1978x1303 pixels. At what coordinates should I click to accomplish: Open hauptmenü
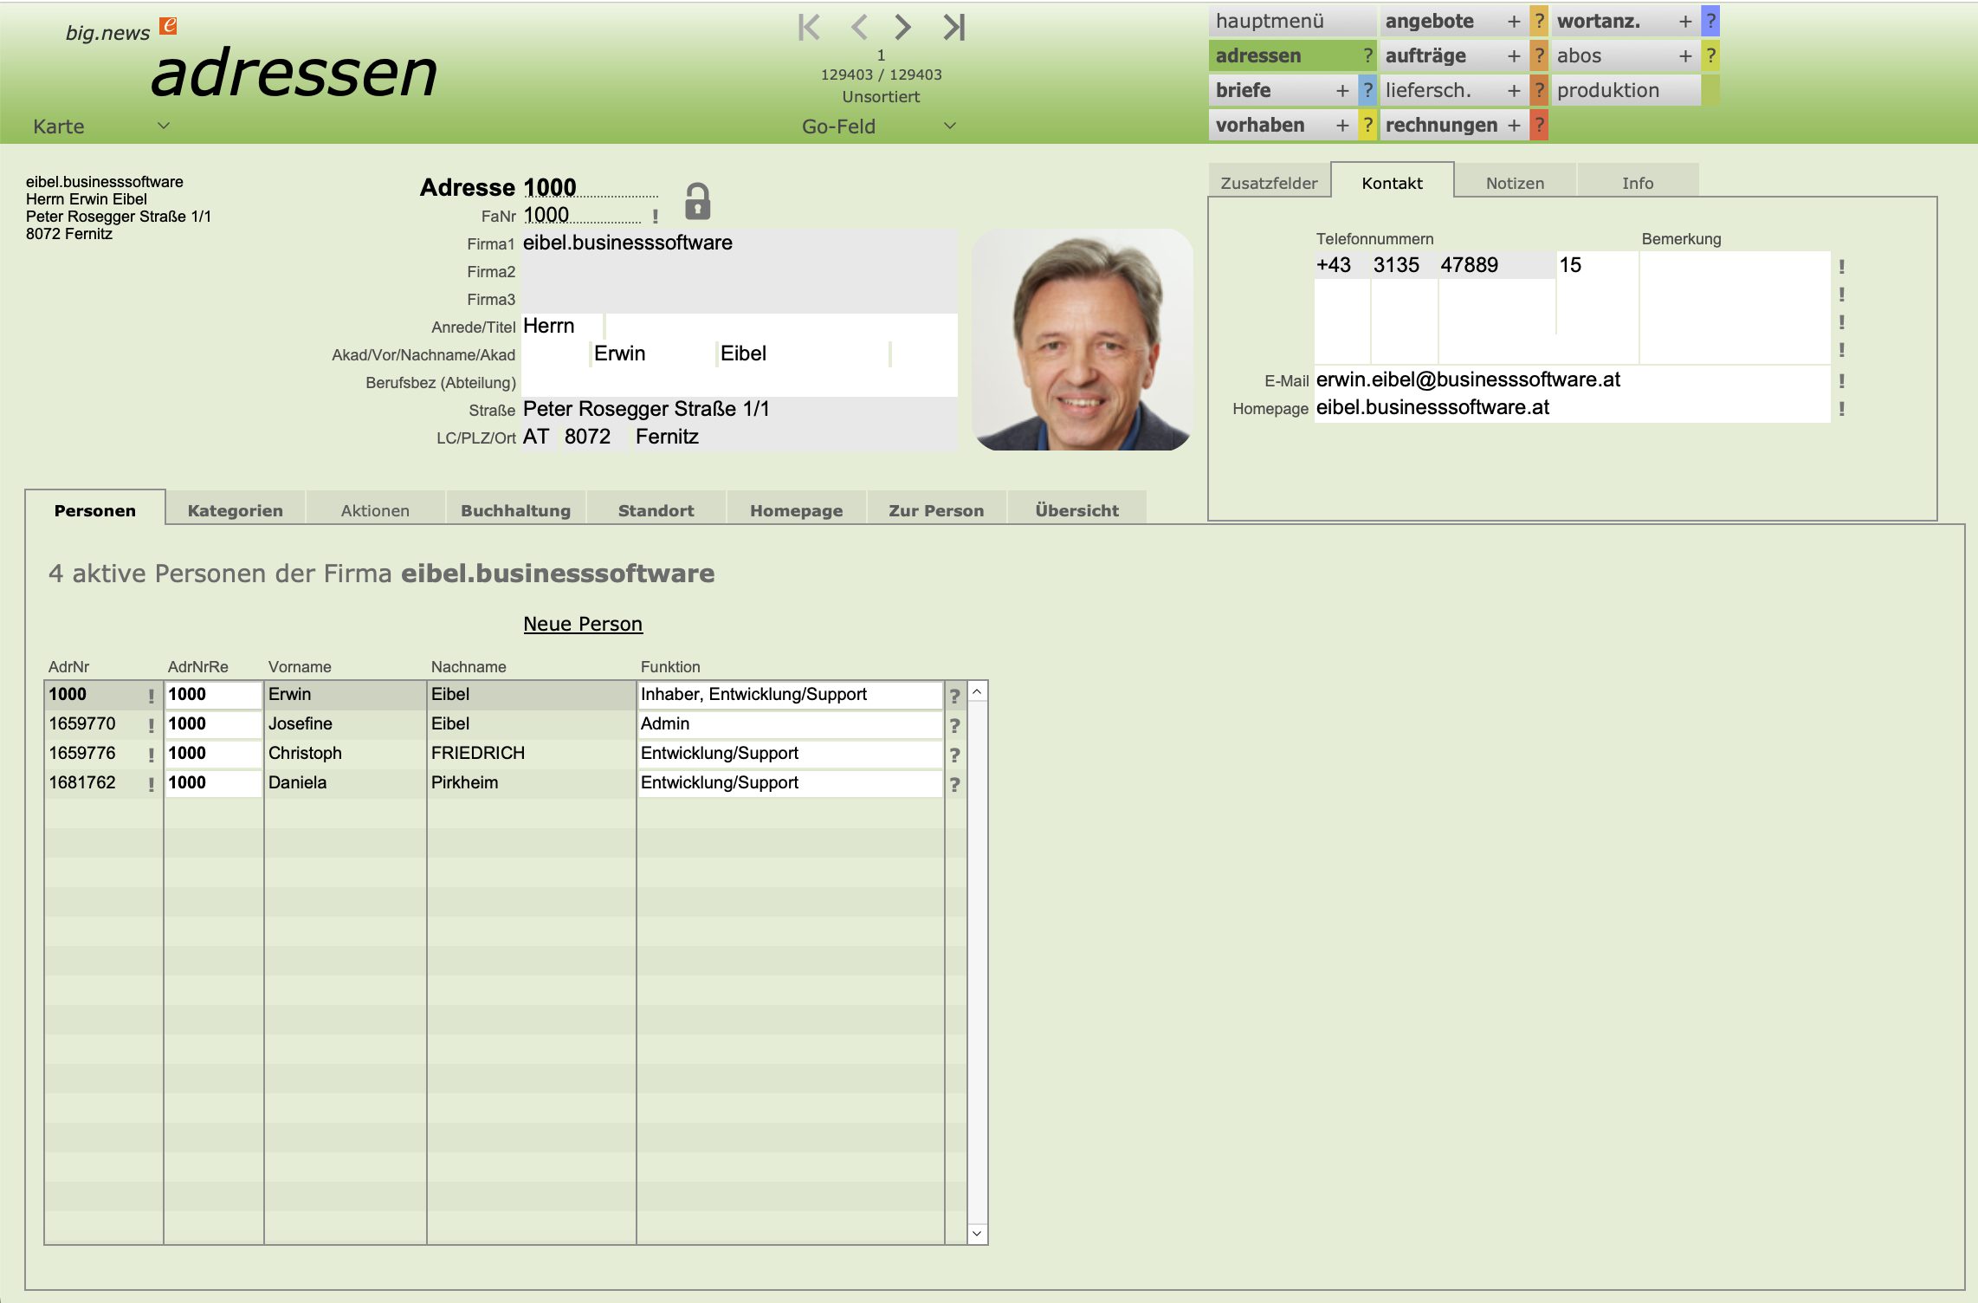tap(1292, 21)
